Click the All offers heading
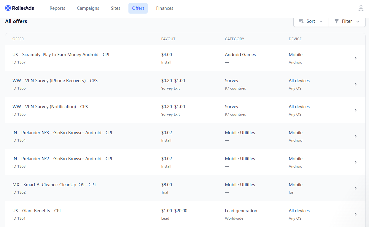 [x=16, y=21]
